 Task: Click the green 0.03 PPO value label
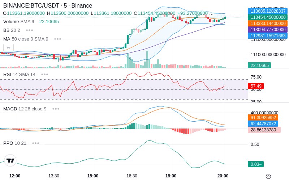256,164
